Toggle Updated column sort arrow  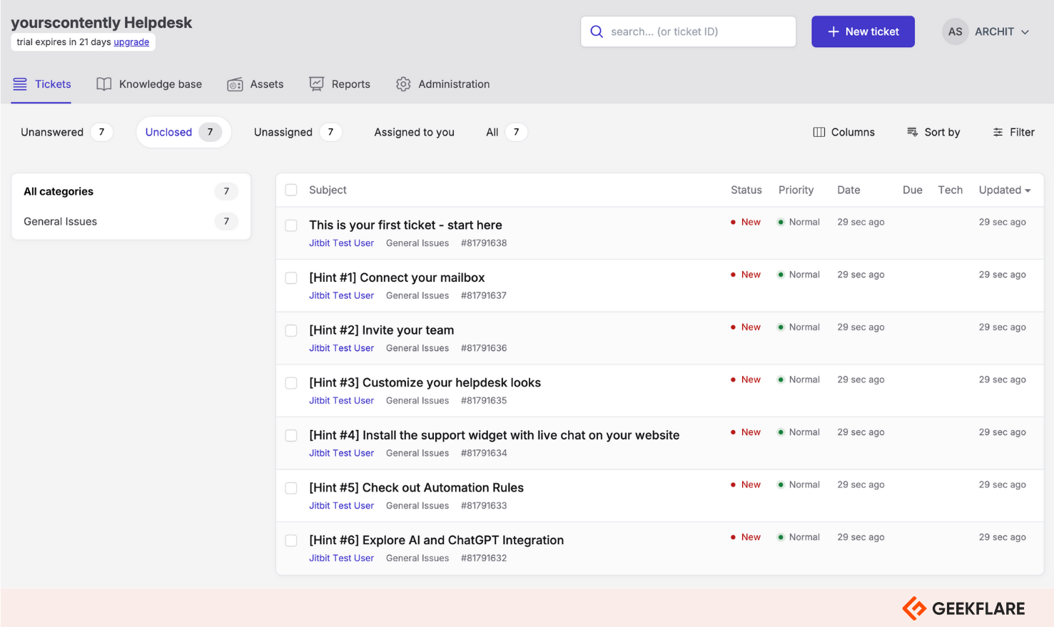[x=1028, y=190]
